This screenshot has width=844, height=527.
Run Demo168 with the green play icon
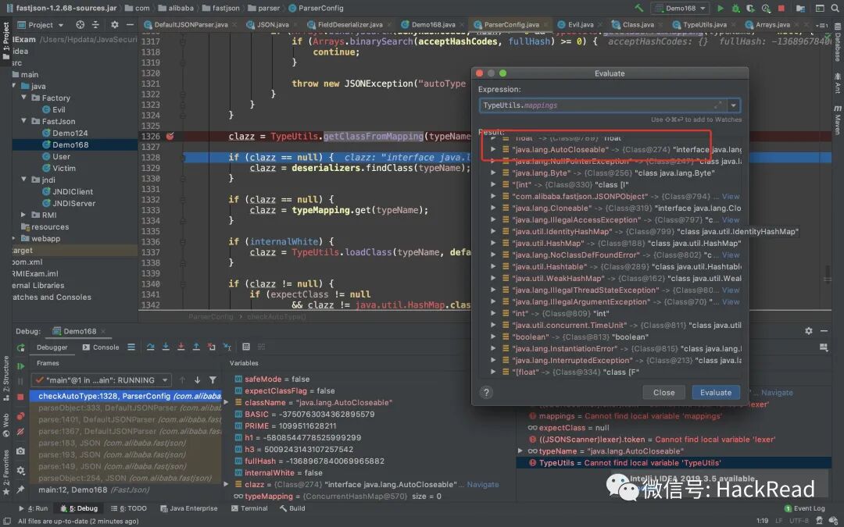coord(720,8)
